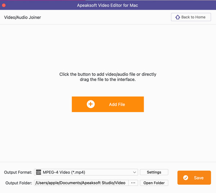Go Back to Home
Viewport: 216px width, 193px height.
[191, 17]
